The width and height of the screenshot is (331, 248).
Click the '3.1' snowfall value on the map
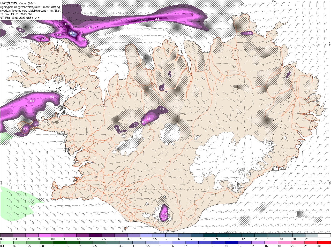click(x=143, y=20)
